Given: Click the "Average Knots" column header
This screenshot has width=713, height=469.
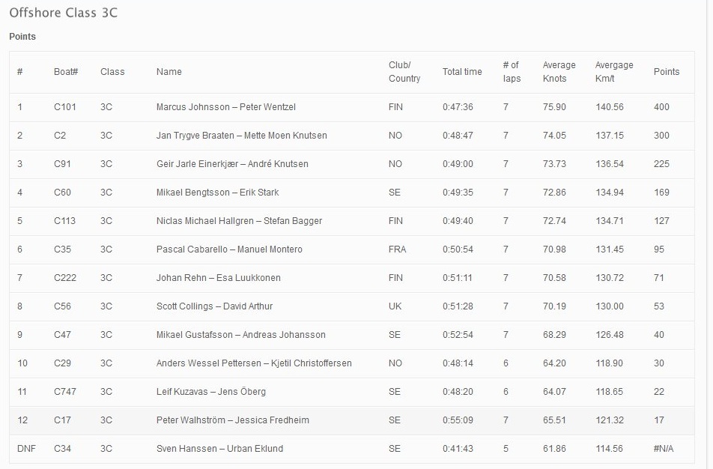Looking at the screenshot, I should 559,72.
